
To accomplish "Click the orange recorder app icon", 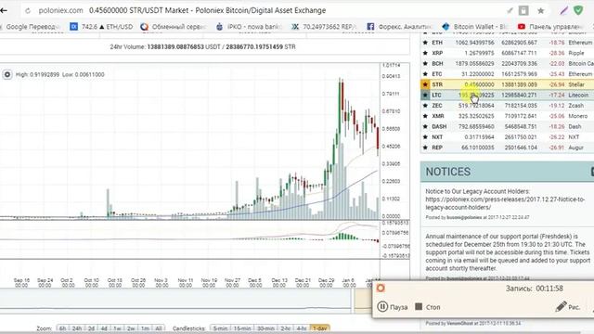I will 381,289.
